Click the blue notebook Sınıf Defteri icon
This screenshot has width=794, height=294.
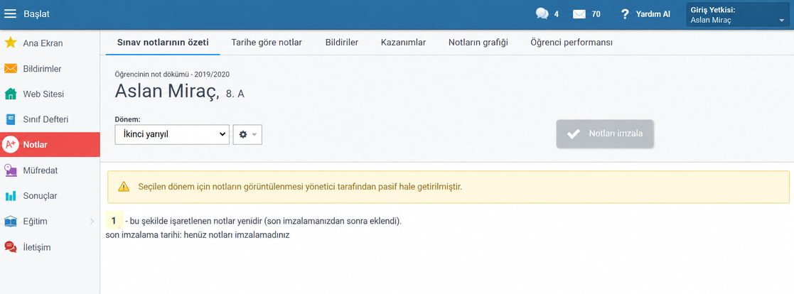[x=10, y=119]
